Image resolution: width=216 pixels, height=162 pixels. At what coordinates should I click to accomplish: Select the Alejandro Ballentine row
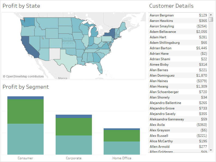(x=178, y=103)
